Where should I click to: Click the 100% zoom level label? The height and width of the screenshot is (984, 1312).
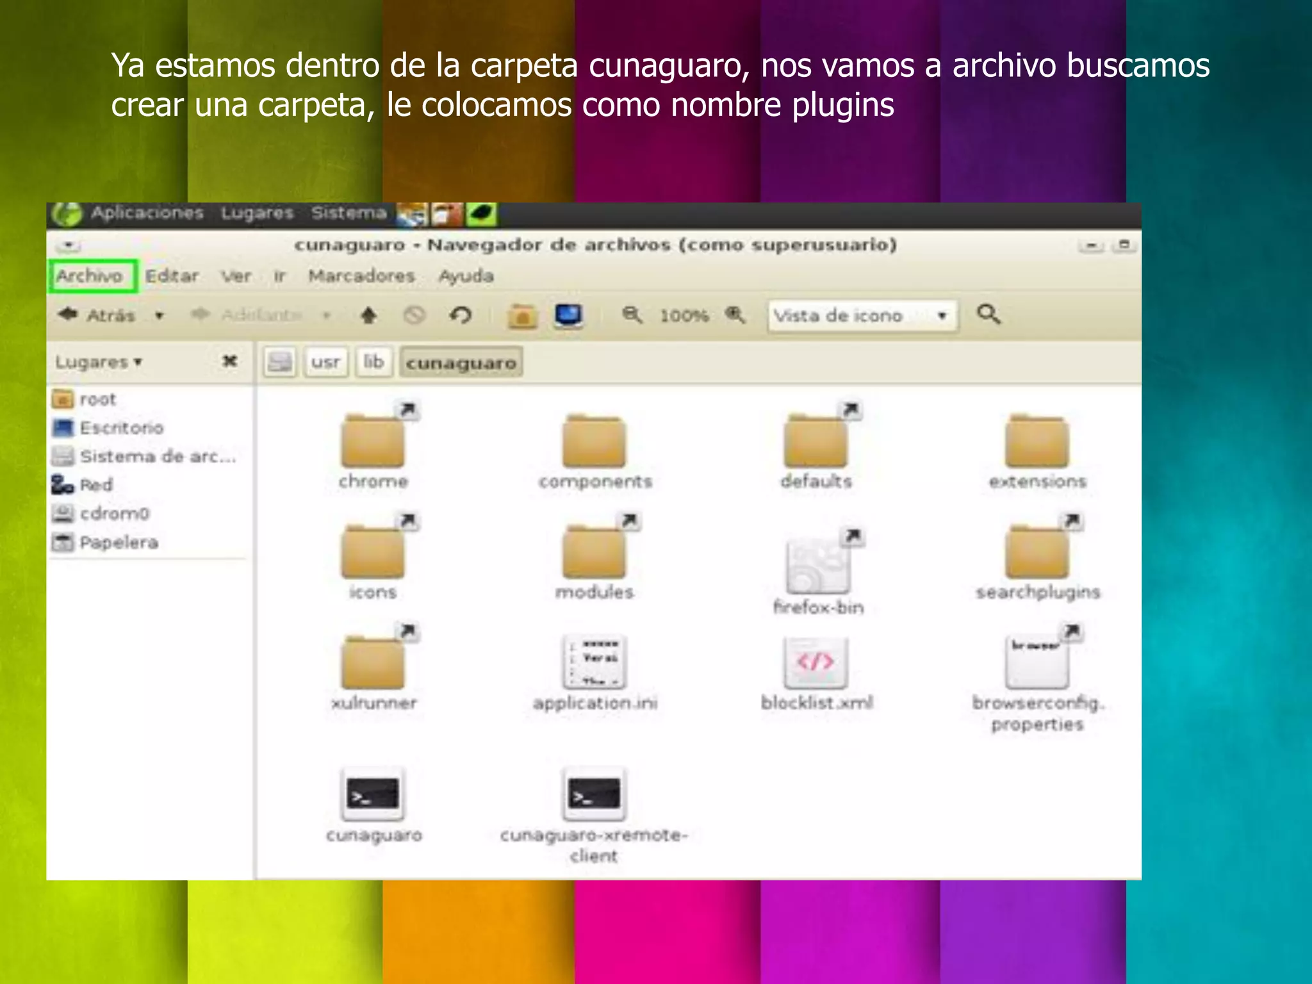(x=685, y=316)
